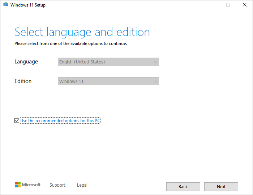This screenshot has height=195, width=253.
Task: Close the Windows 11 Setup window
Action: point(245,5)
